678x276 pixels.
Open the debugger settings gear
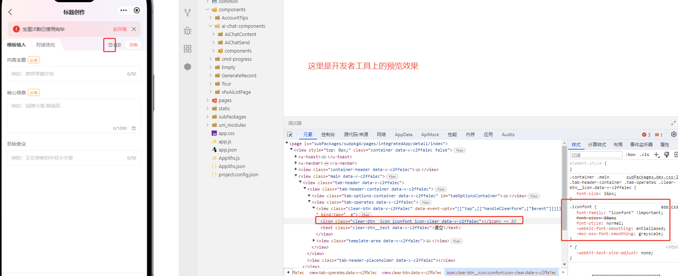[674, 134]
